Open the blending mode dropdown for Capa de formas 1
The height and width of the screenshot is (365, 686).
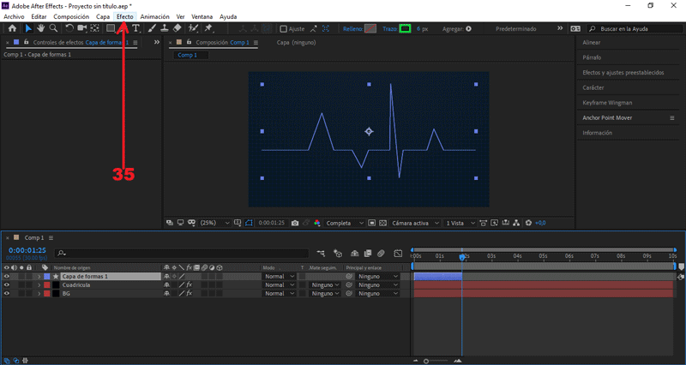280,276
